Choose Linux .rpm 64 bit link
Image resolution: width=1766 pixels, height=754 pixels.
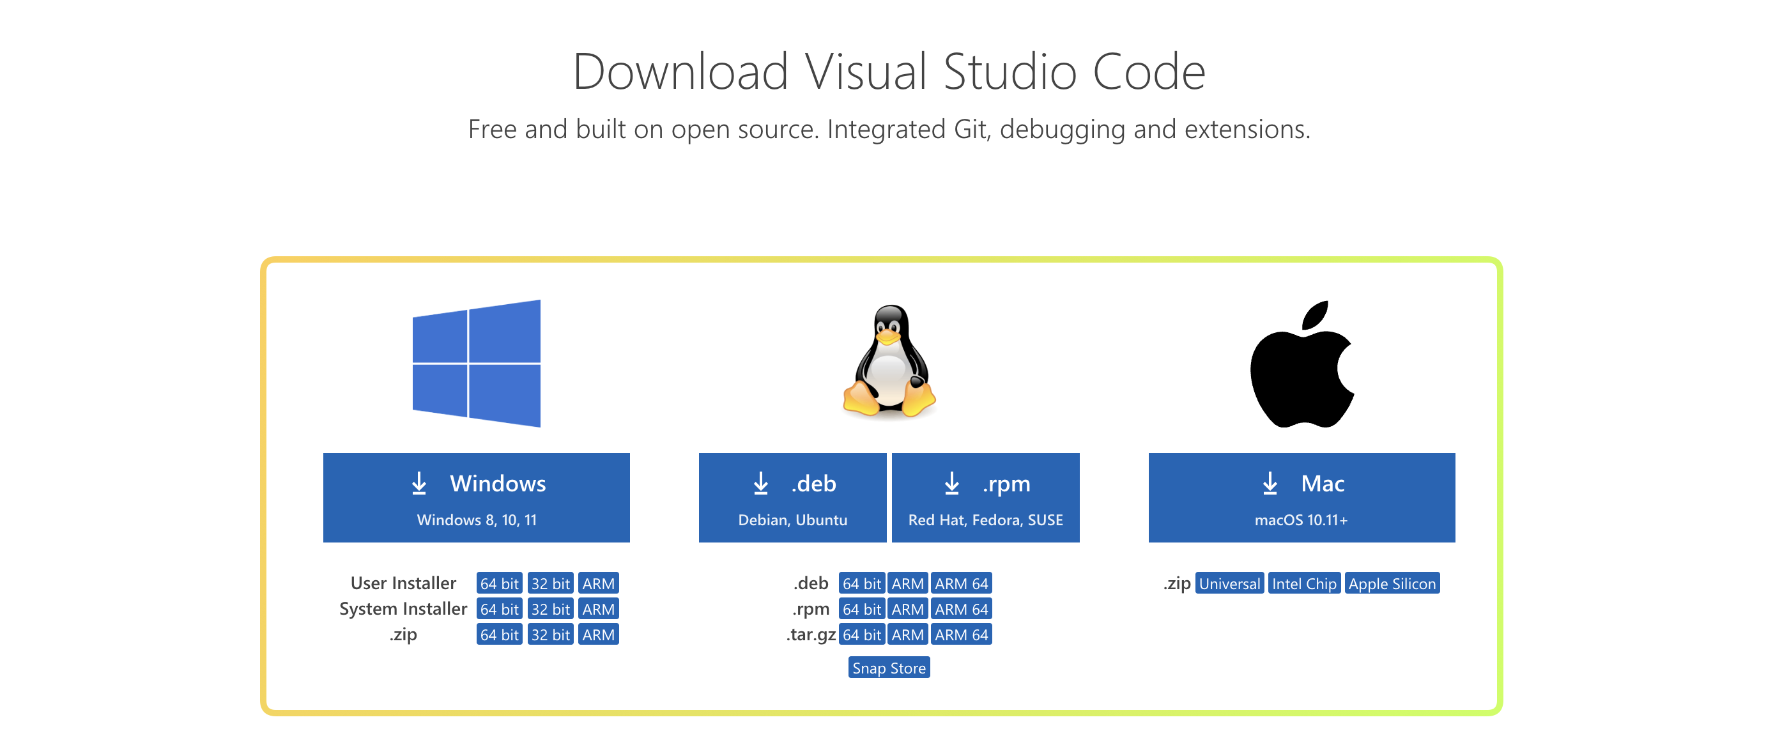(862, 609)
